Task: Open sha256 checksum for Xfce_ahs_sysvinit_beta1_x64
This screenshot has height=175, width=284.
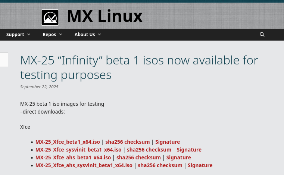Action: pos(160,165)
